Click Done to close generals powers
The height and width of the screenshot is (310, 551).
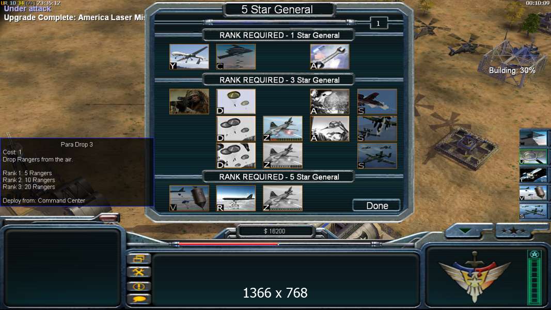pyautogui.click(x=376, y=205)
